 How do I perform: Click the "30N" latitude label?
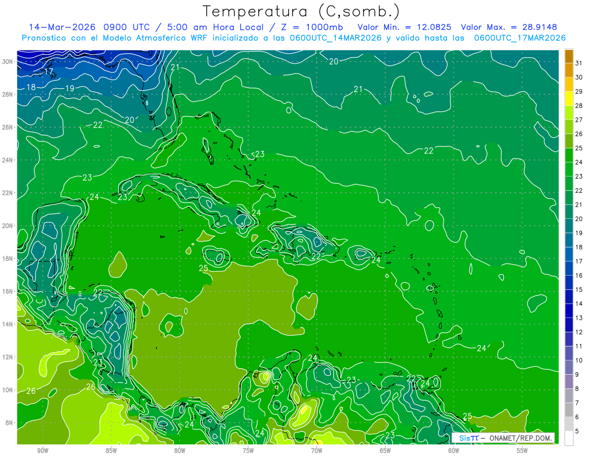pyautogui.click(x=8, y=61)
